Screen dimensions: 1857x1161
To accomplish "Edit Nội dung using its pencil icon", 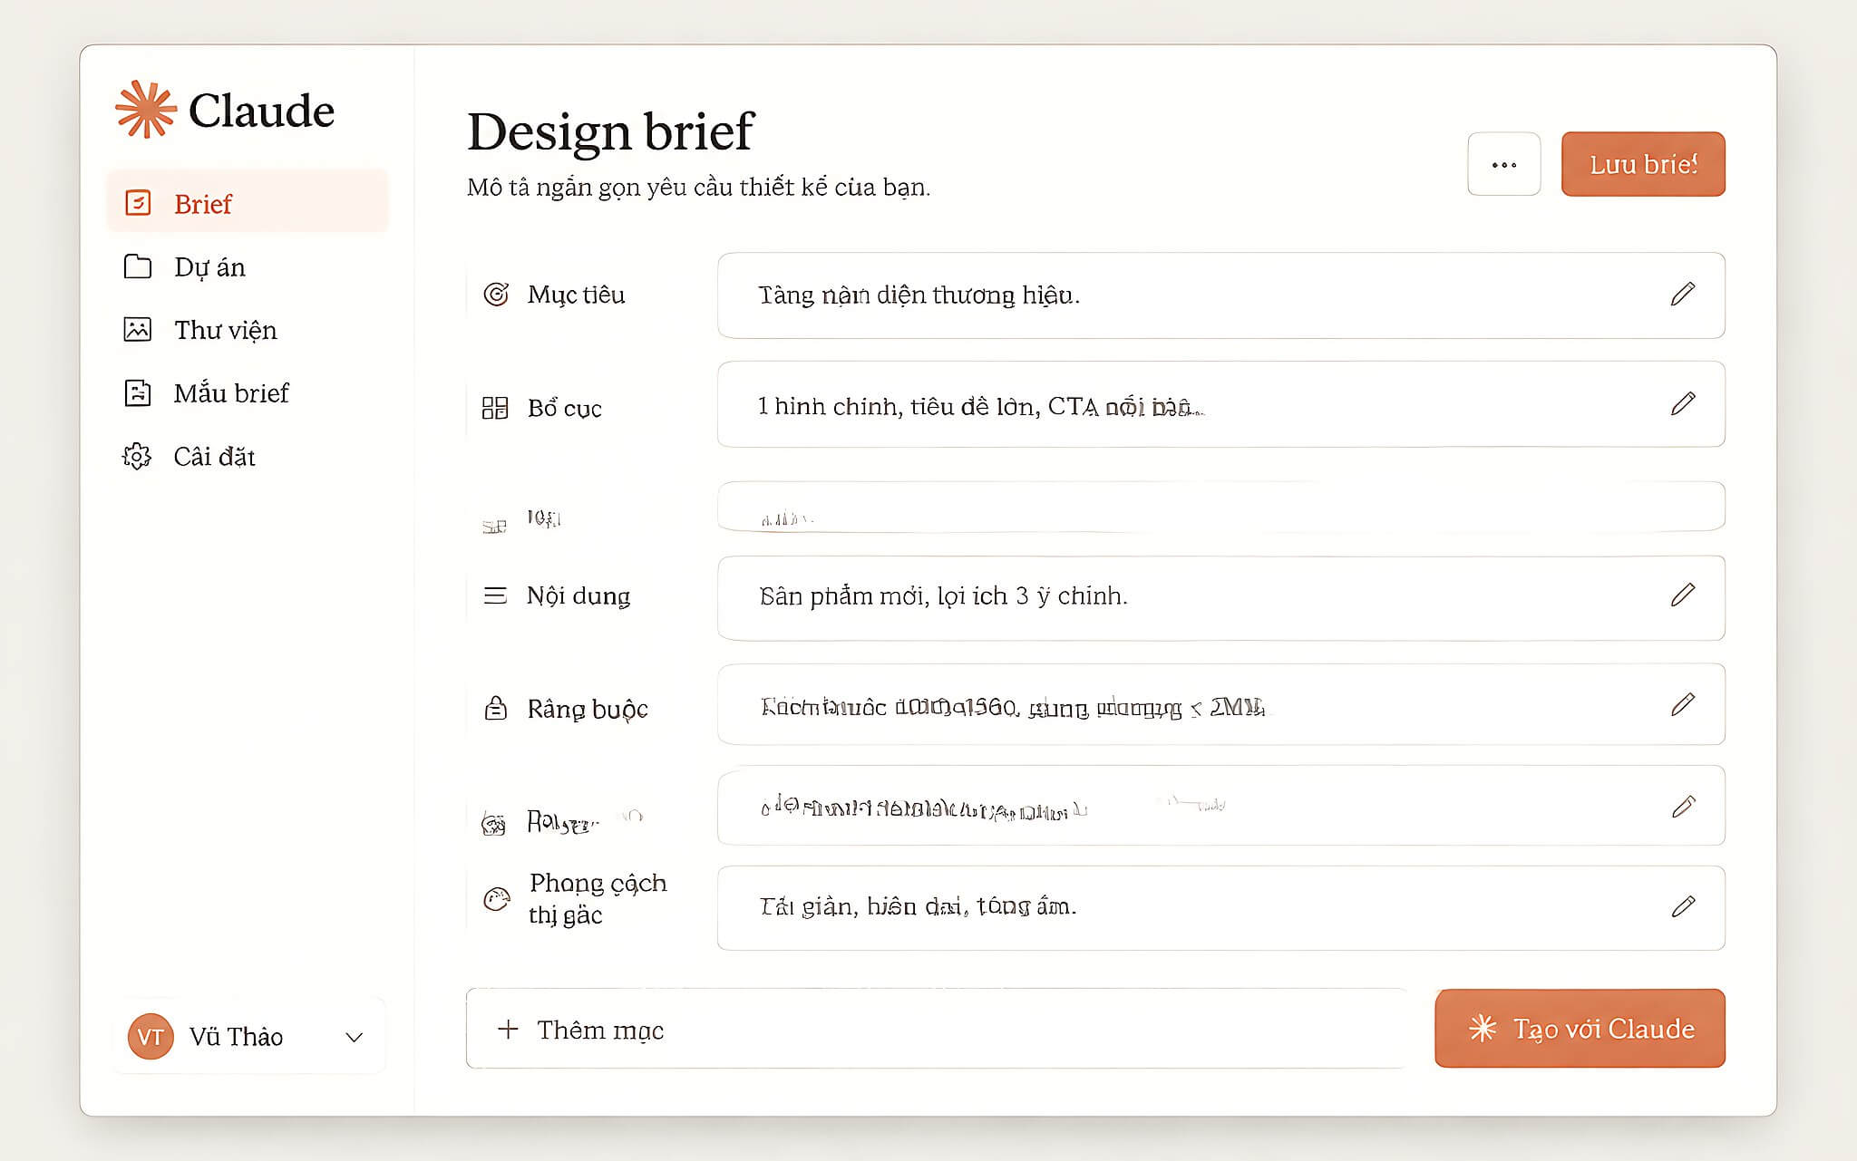I will click(x=1683, y=595).
